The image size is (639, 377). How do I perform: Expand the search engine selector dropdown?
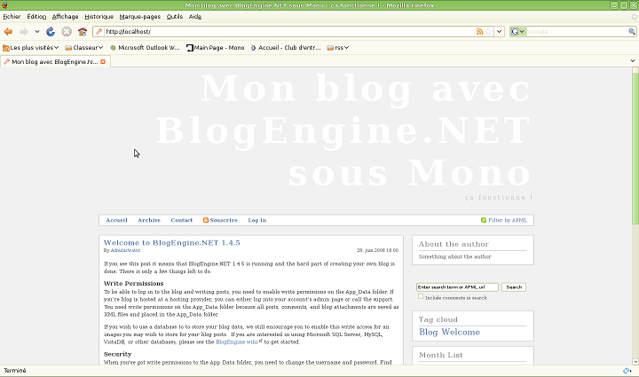(523, 32)
